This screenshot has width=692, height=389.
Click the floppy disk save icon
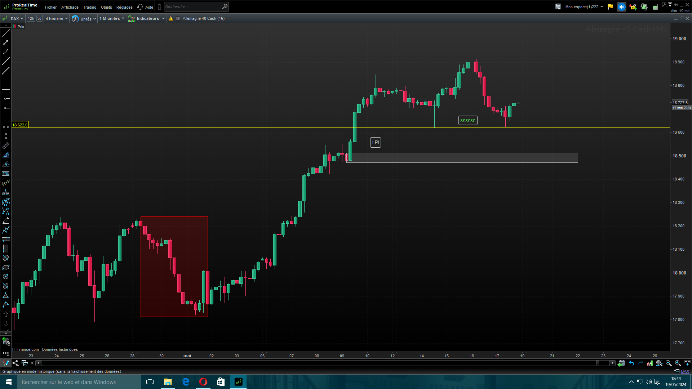click(558, 7)
